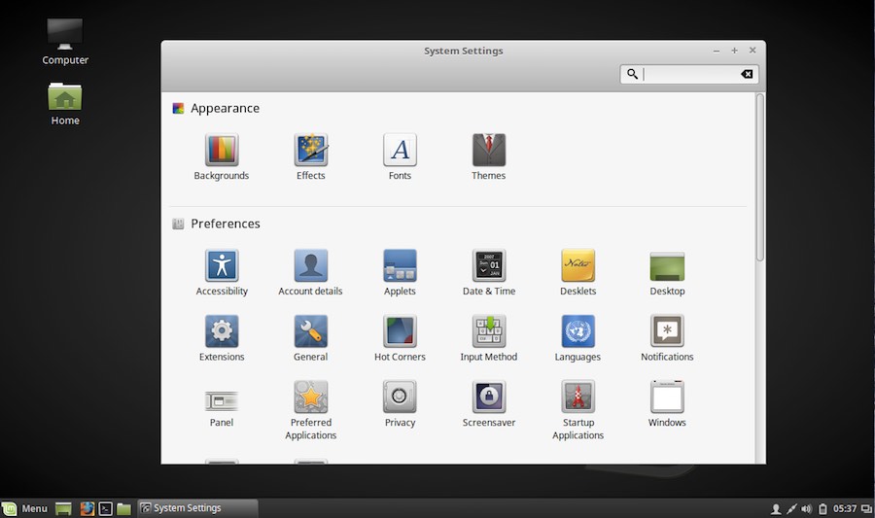Minimize the System Settings window
Screen dimensions: 875x518
[717, 51]
